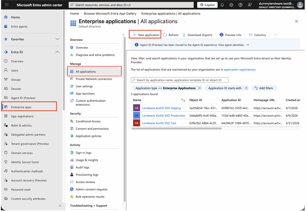
Task: Open Conditional Access under Security
Action: (x=88, y=121)
